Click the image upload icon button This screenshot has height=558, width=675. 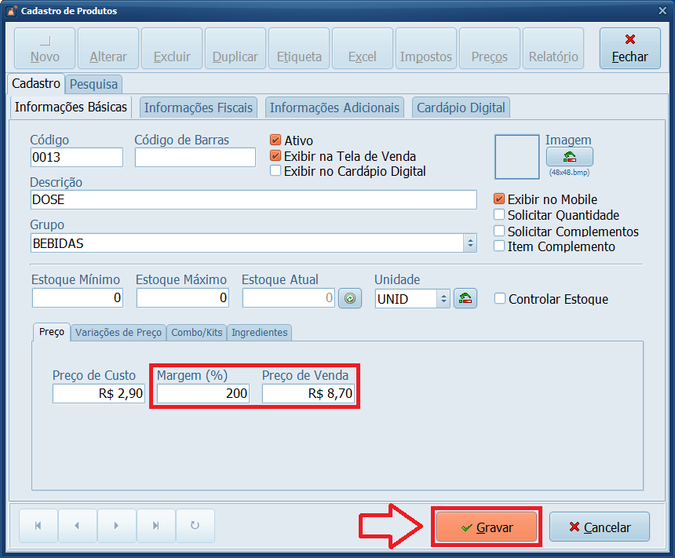tap(569, 157)
